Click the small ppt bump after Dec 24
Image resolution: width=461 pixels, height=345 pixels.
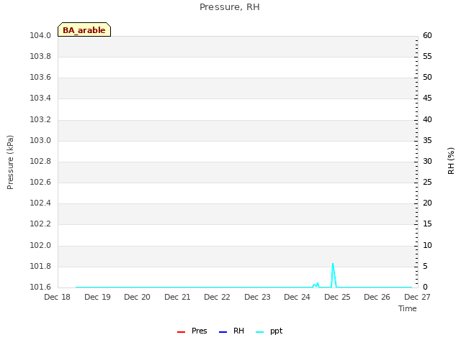pos(315,285)
